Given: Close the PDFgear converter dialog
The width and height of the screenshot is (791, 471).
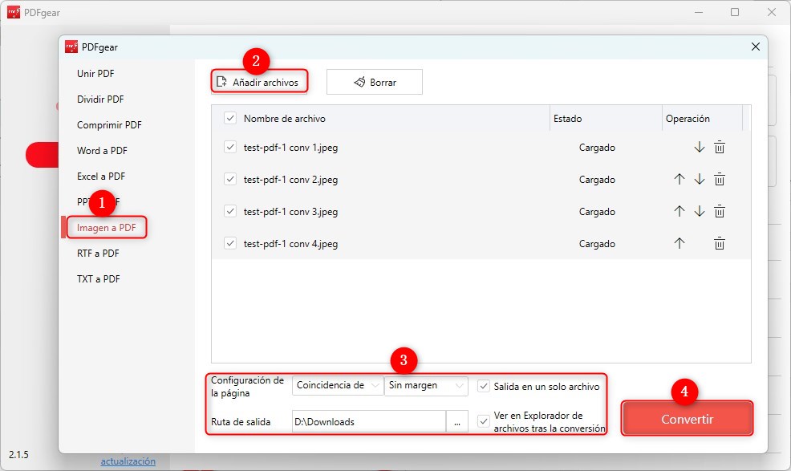Looking at the screenshot, I should pos(755,47).
